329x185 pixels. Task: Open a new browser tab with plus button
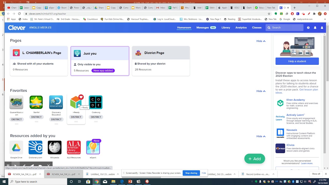click(x=295, y=8)
